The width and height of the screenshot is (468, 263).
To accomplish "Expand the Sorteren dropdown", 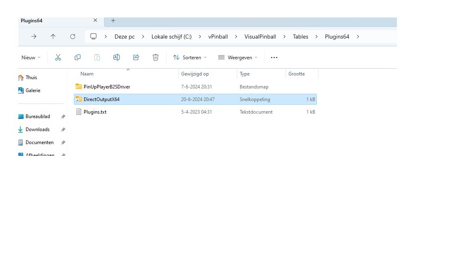I will (x=190, y=58).
